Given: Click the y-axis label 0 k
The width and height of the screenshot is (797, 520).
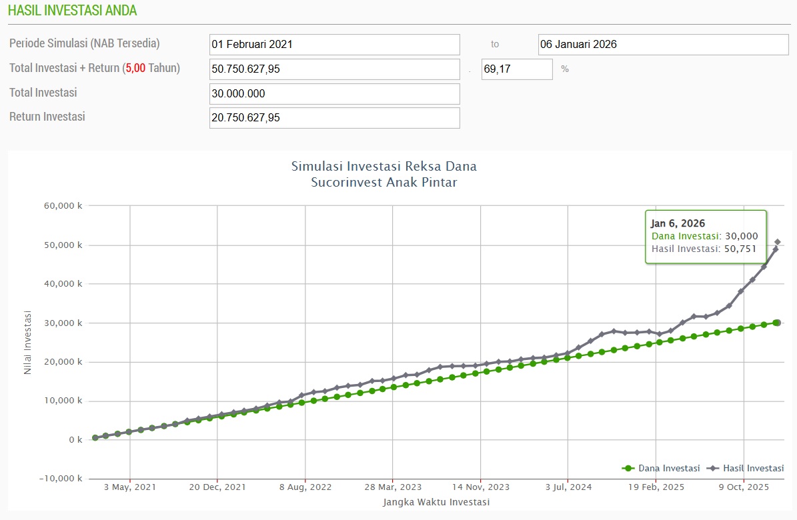Looking at the screenshot, I should tap(76, 440).
